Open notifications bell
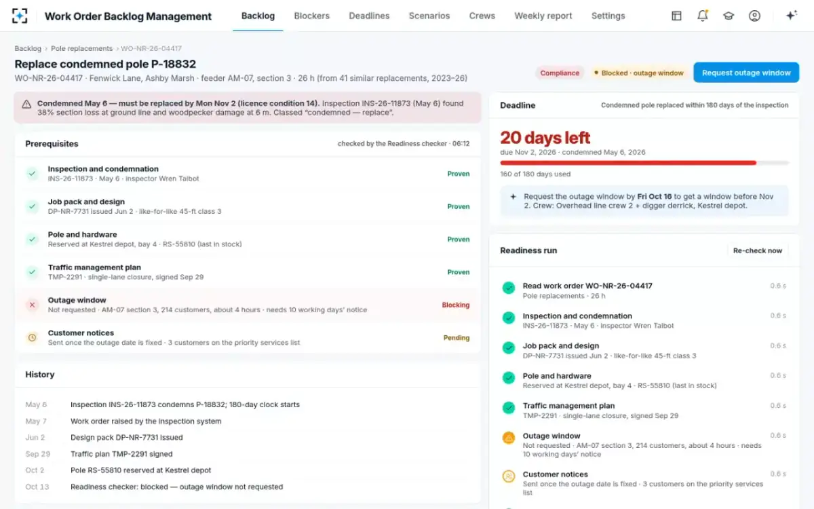 click(703, 16)
